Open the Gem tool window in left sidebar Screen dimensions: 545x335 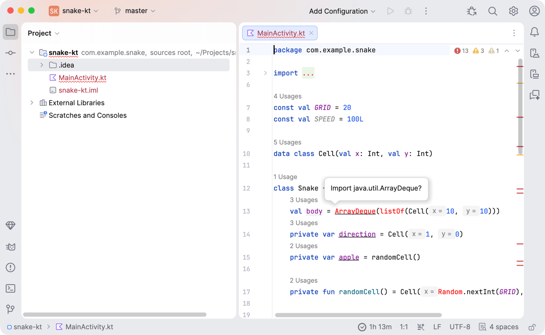[10, 225]
